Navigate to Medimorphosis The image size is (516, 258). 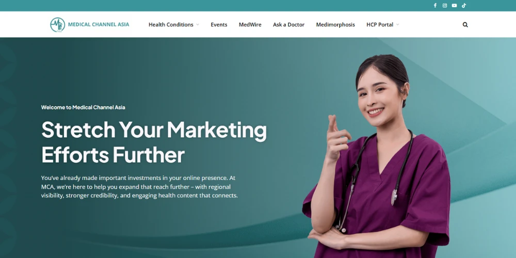(335, 25)
